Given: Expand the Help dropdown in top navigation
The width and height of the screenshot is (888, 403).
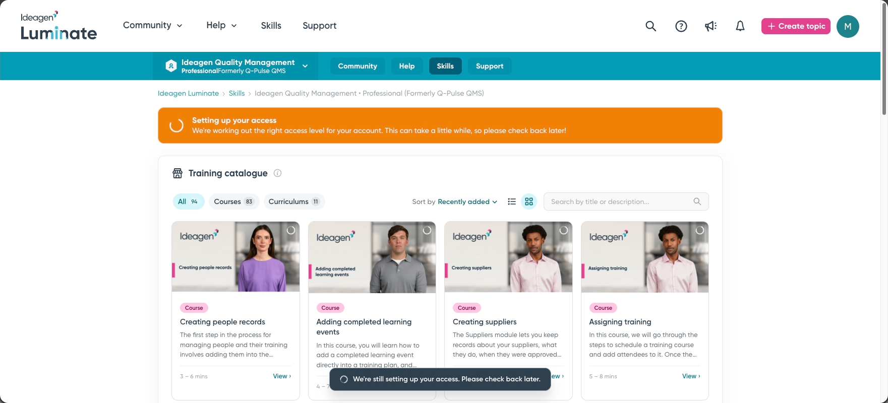Looking at the screenshot, I should (221, 26).
